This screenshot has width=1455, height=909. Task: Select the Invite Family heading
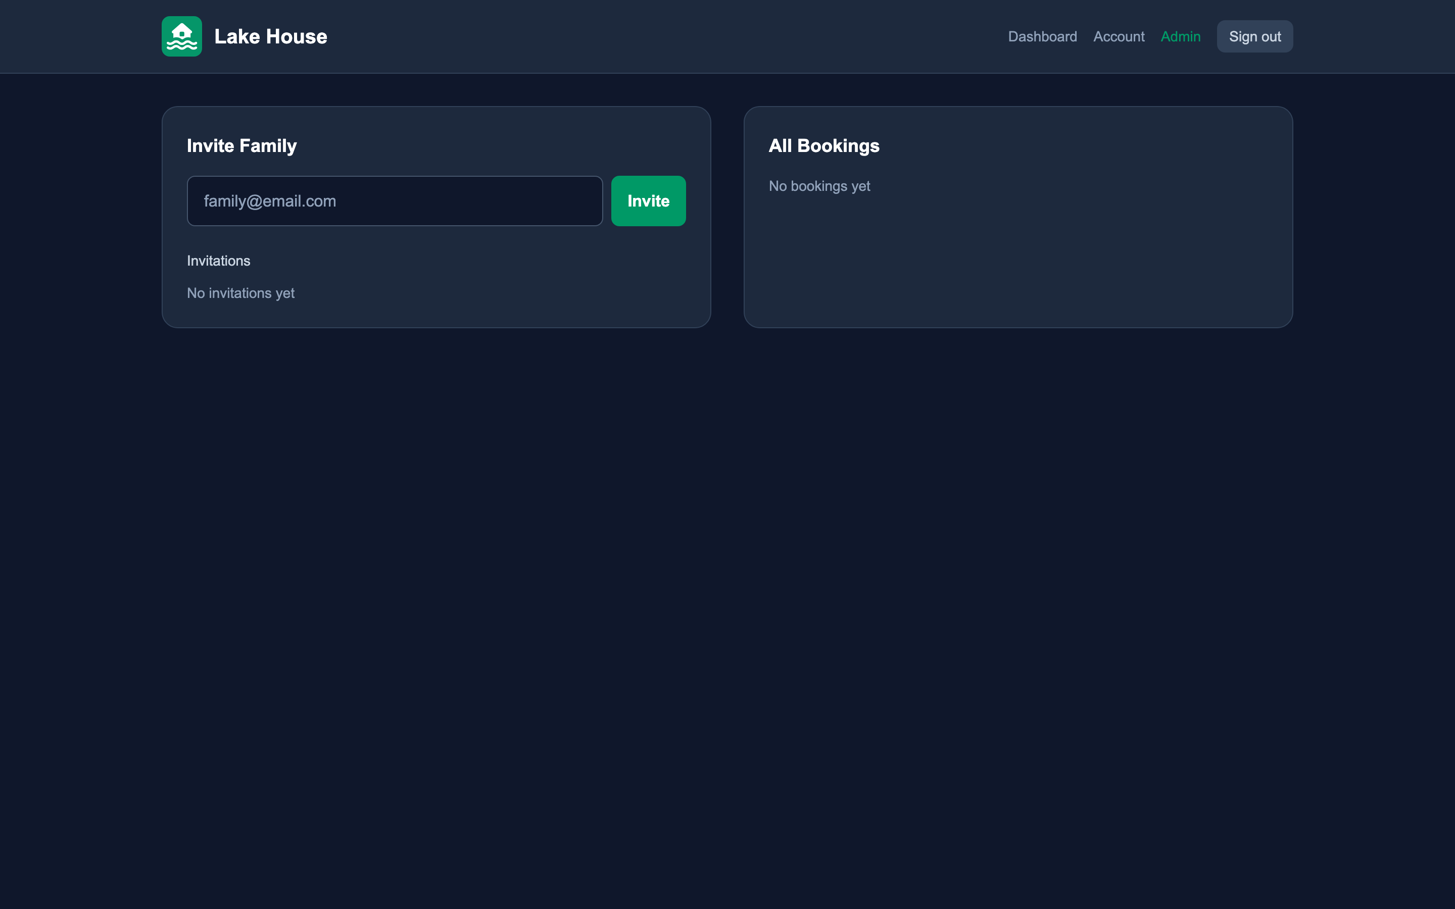(x=241, y=145)
